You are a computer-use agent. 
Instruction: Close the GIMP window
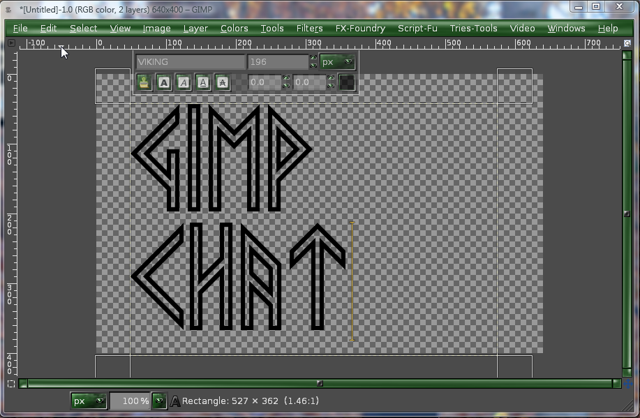coord(619,6)
